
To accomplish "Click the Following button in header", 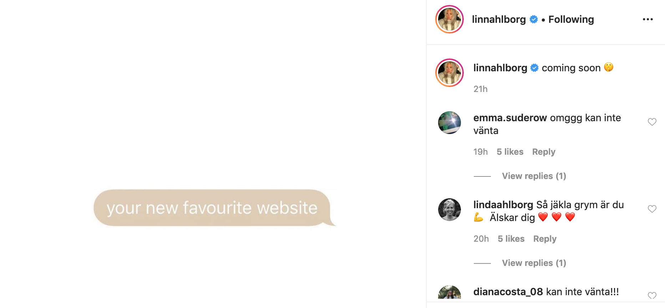I will coord(571,19).
